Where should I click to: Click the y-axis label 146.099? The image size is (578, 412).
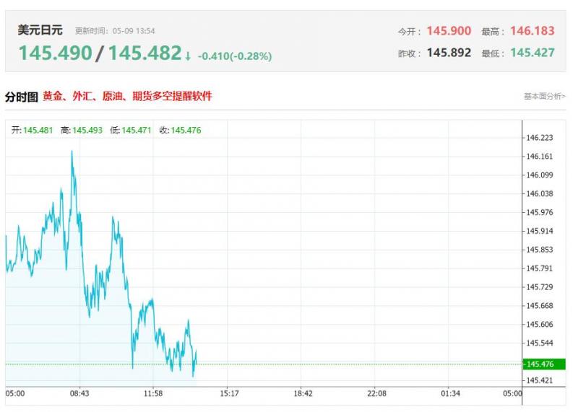pos(539,175)
